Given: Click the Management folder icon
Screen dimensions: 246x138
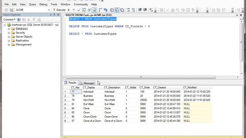Looking at the screenshot, I should click(x=13, y=44).
